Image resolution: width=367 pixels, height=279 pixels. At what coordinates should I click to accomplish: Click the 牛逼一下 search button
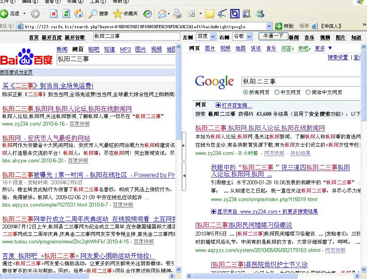273,36
